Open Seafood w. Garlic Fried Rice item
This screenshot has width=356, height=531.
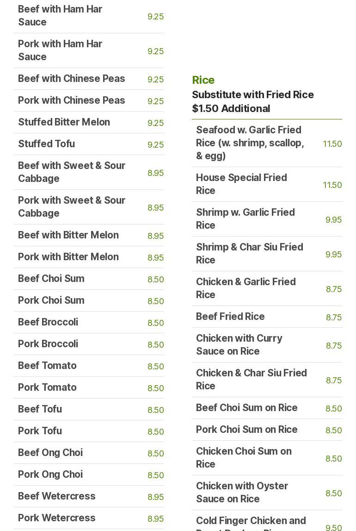click(x=250, y=143)
